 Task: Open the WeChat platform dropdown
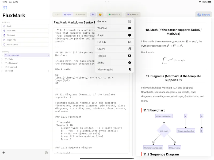pyautogui.click(x=114, y=14)
